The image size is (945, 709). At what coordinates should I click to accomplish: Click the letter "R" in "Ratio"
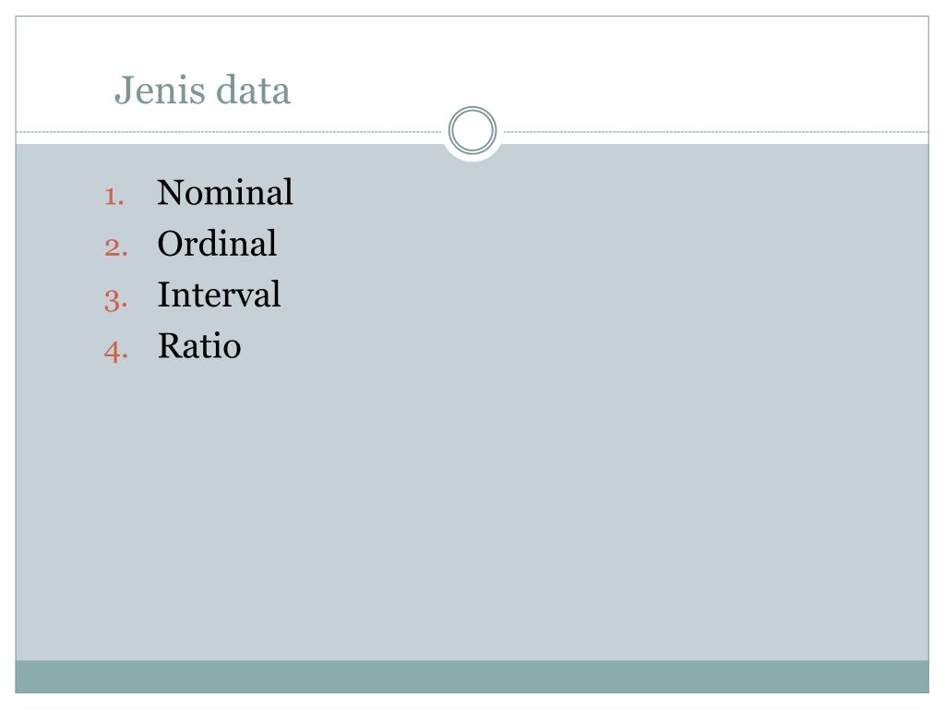coord(170,347)
